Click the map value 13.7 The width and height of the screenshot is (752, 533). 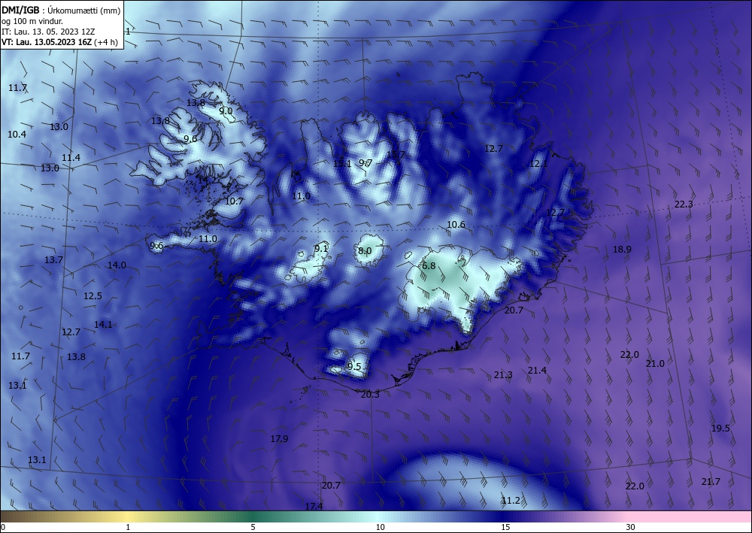coord(53,260)
